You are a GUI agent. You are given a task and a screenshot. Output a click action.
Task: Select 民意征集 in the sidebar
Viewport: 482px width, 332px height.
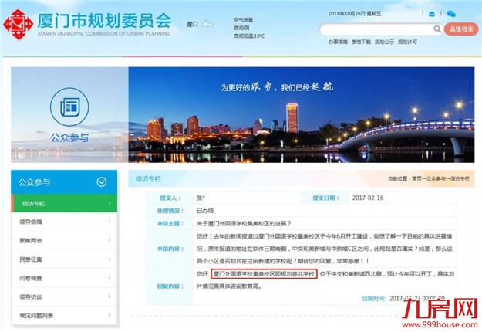click(64, 259)
